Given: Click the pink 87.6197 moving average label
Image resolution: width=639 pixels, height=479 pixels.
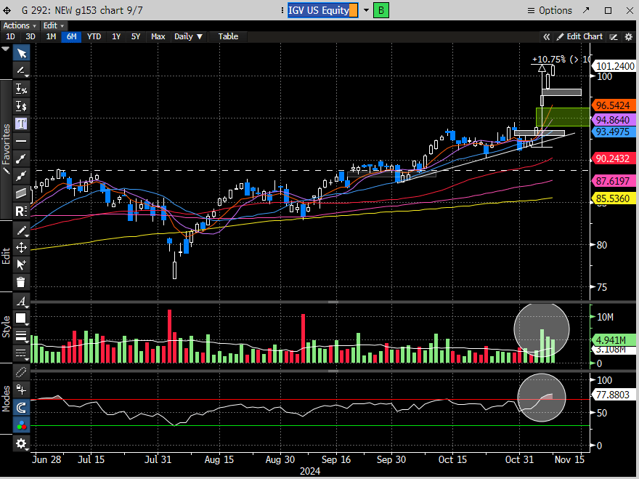Looking at the screenshot, I should click(x=613, y=181).
